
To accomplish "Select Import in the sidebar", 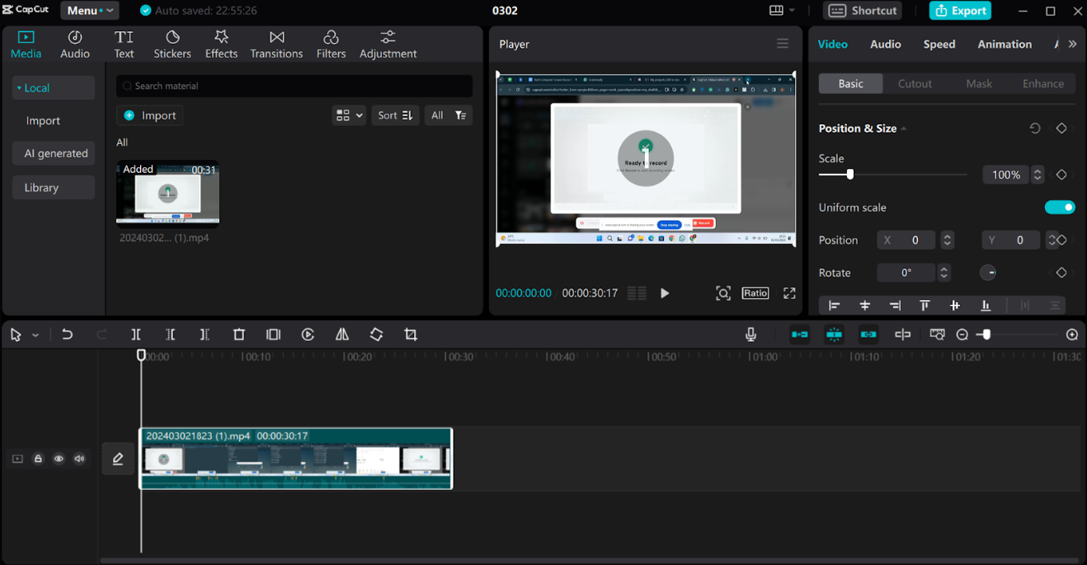I will pyautogui.click(x=43, y=121).
